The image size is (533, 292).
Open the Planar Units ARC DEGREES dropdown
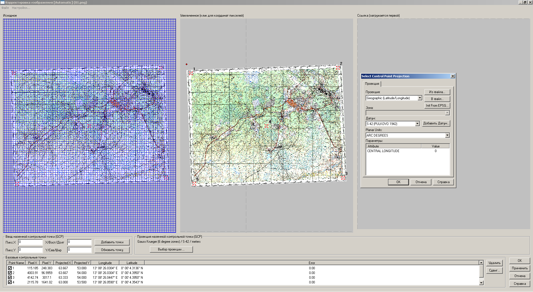click(447, 135)
